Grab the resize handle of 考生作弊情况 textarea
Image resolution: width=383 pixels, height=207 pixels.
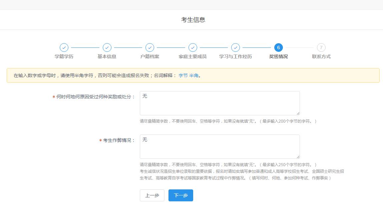click(298, 156)
